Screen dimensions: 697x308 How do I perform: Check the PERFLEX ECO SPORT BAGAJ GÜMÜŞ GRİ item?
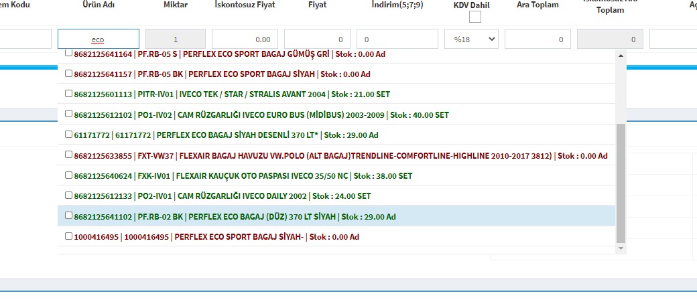[69, 54]
